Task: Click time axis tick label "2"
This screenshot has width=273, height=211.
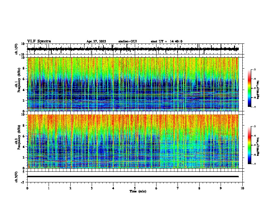Action: (70, 188)
